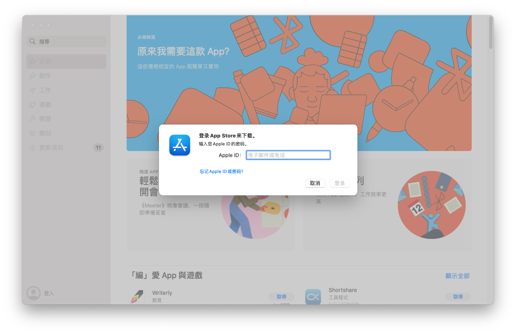
Task: Click the App Store icon in dialog
Action: (x=180, y=145)
